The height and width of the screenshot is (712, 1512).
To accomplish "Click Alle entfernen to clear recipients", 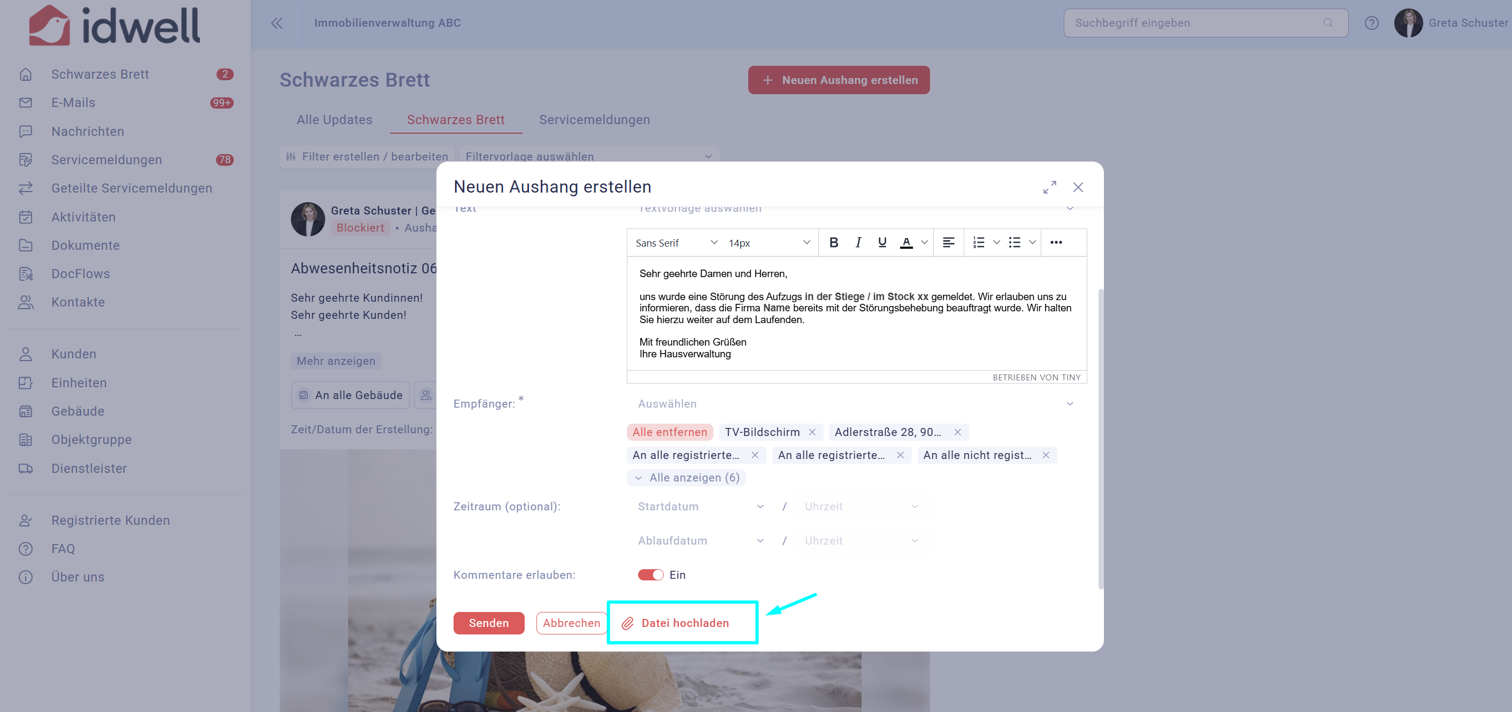I will tap(670, 432).
